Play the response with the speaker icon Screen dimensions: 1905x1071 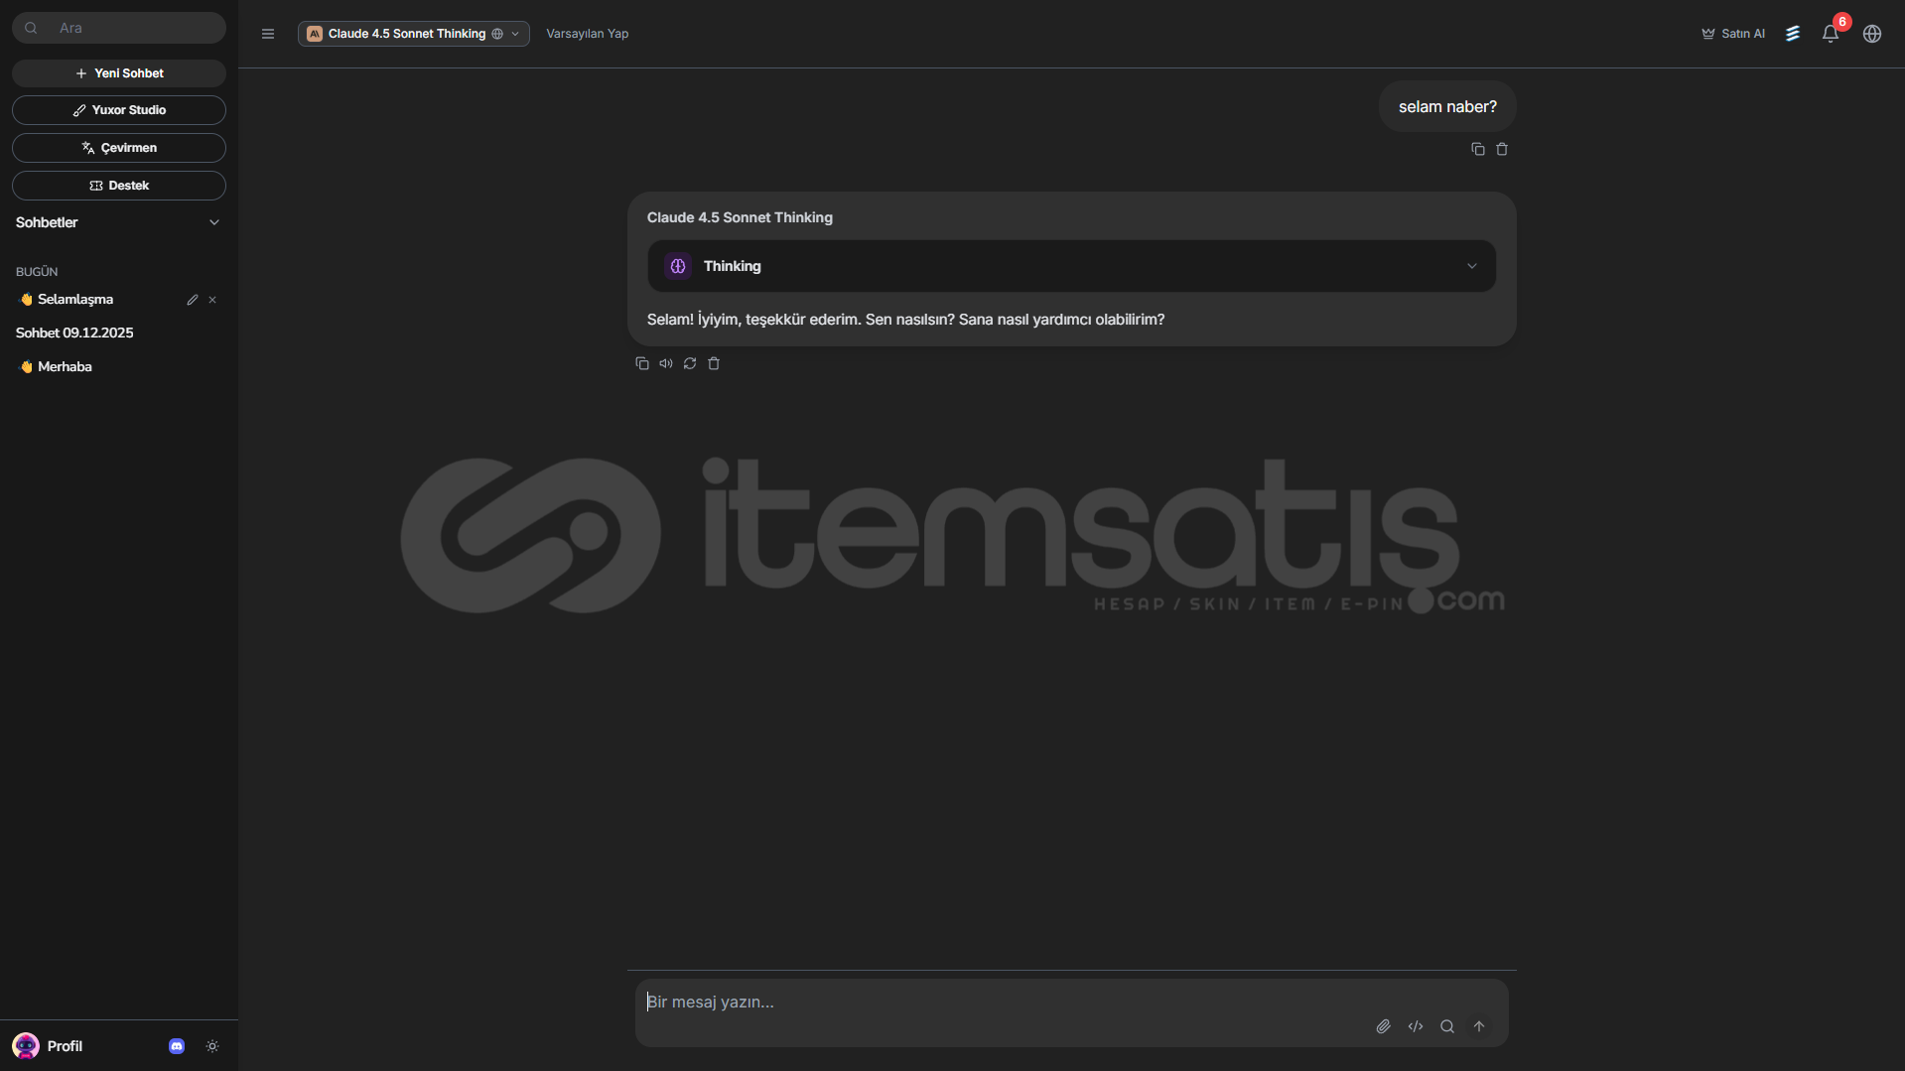click(665, 363)
